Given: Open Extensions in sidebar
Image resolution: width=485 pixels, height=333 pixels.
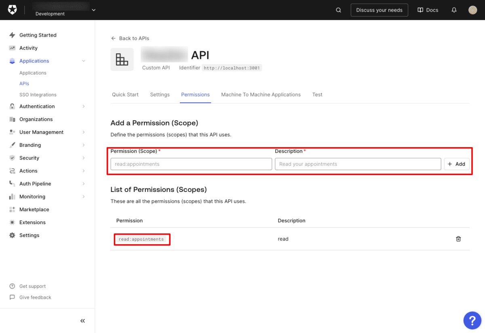Looking at the screenshot, I should (x=32, y=223).
